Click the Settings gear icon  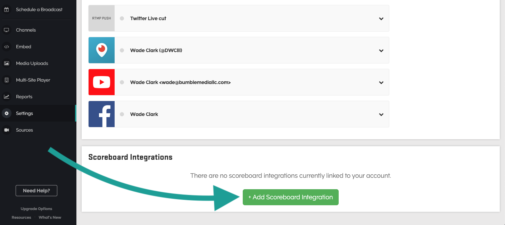pos(6,114)
